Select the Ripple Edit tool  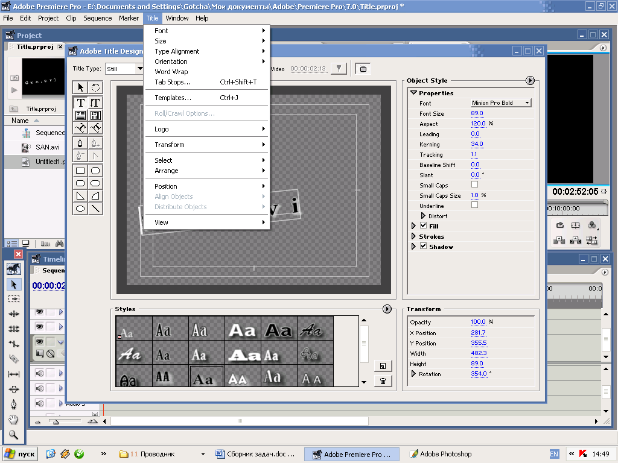14,313
